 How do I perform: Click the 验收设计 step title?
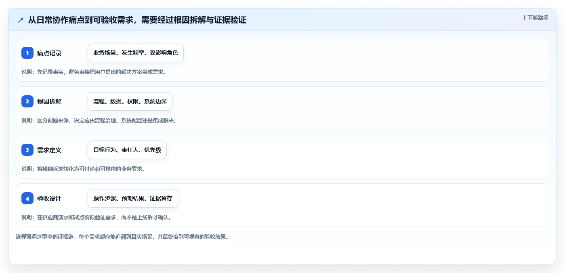coord(49,199)
